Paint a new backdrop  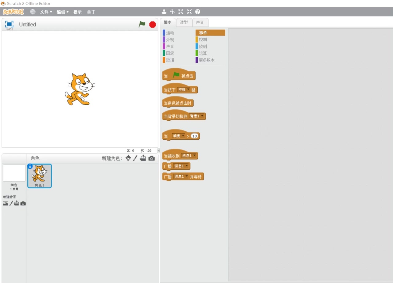click(x=11, y=203)
